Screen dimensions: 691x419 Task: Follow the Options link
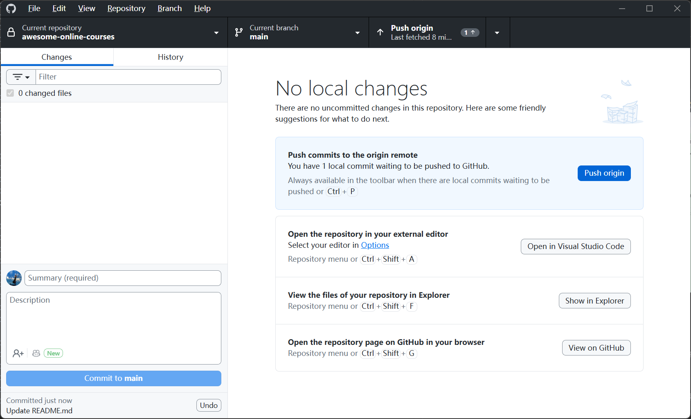pos(375,245)
